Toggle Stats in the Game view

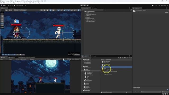(73, 59)
